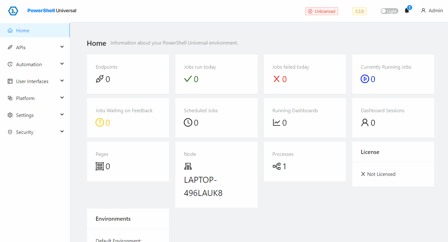Open notifications via the bell icon

(x=407, y=11)
